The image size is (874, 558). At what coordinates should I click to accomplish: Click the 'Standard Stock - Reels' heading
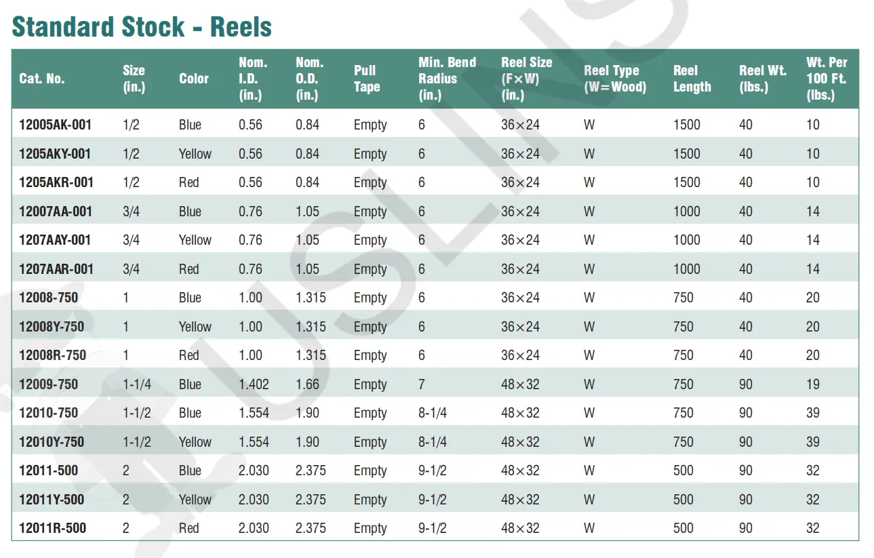click(142, 27)
